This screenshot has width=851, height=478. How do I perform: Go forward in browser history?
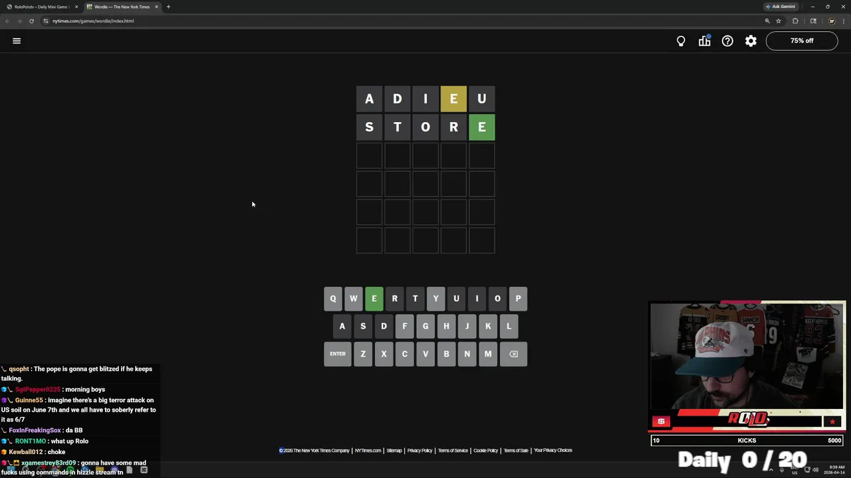pyautogui.click(x=19, y=21)
